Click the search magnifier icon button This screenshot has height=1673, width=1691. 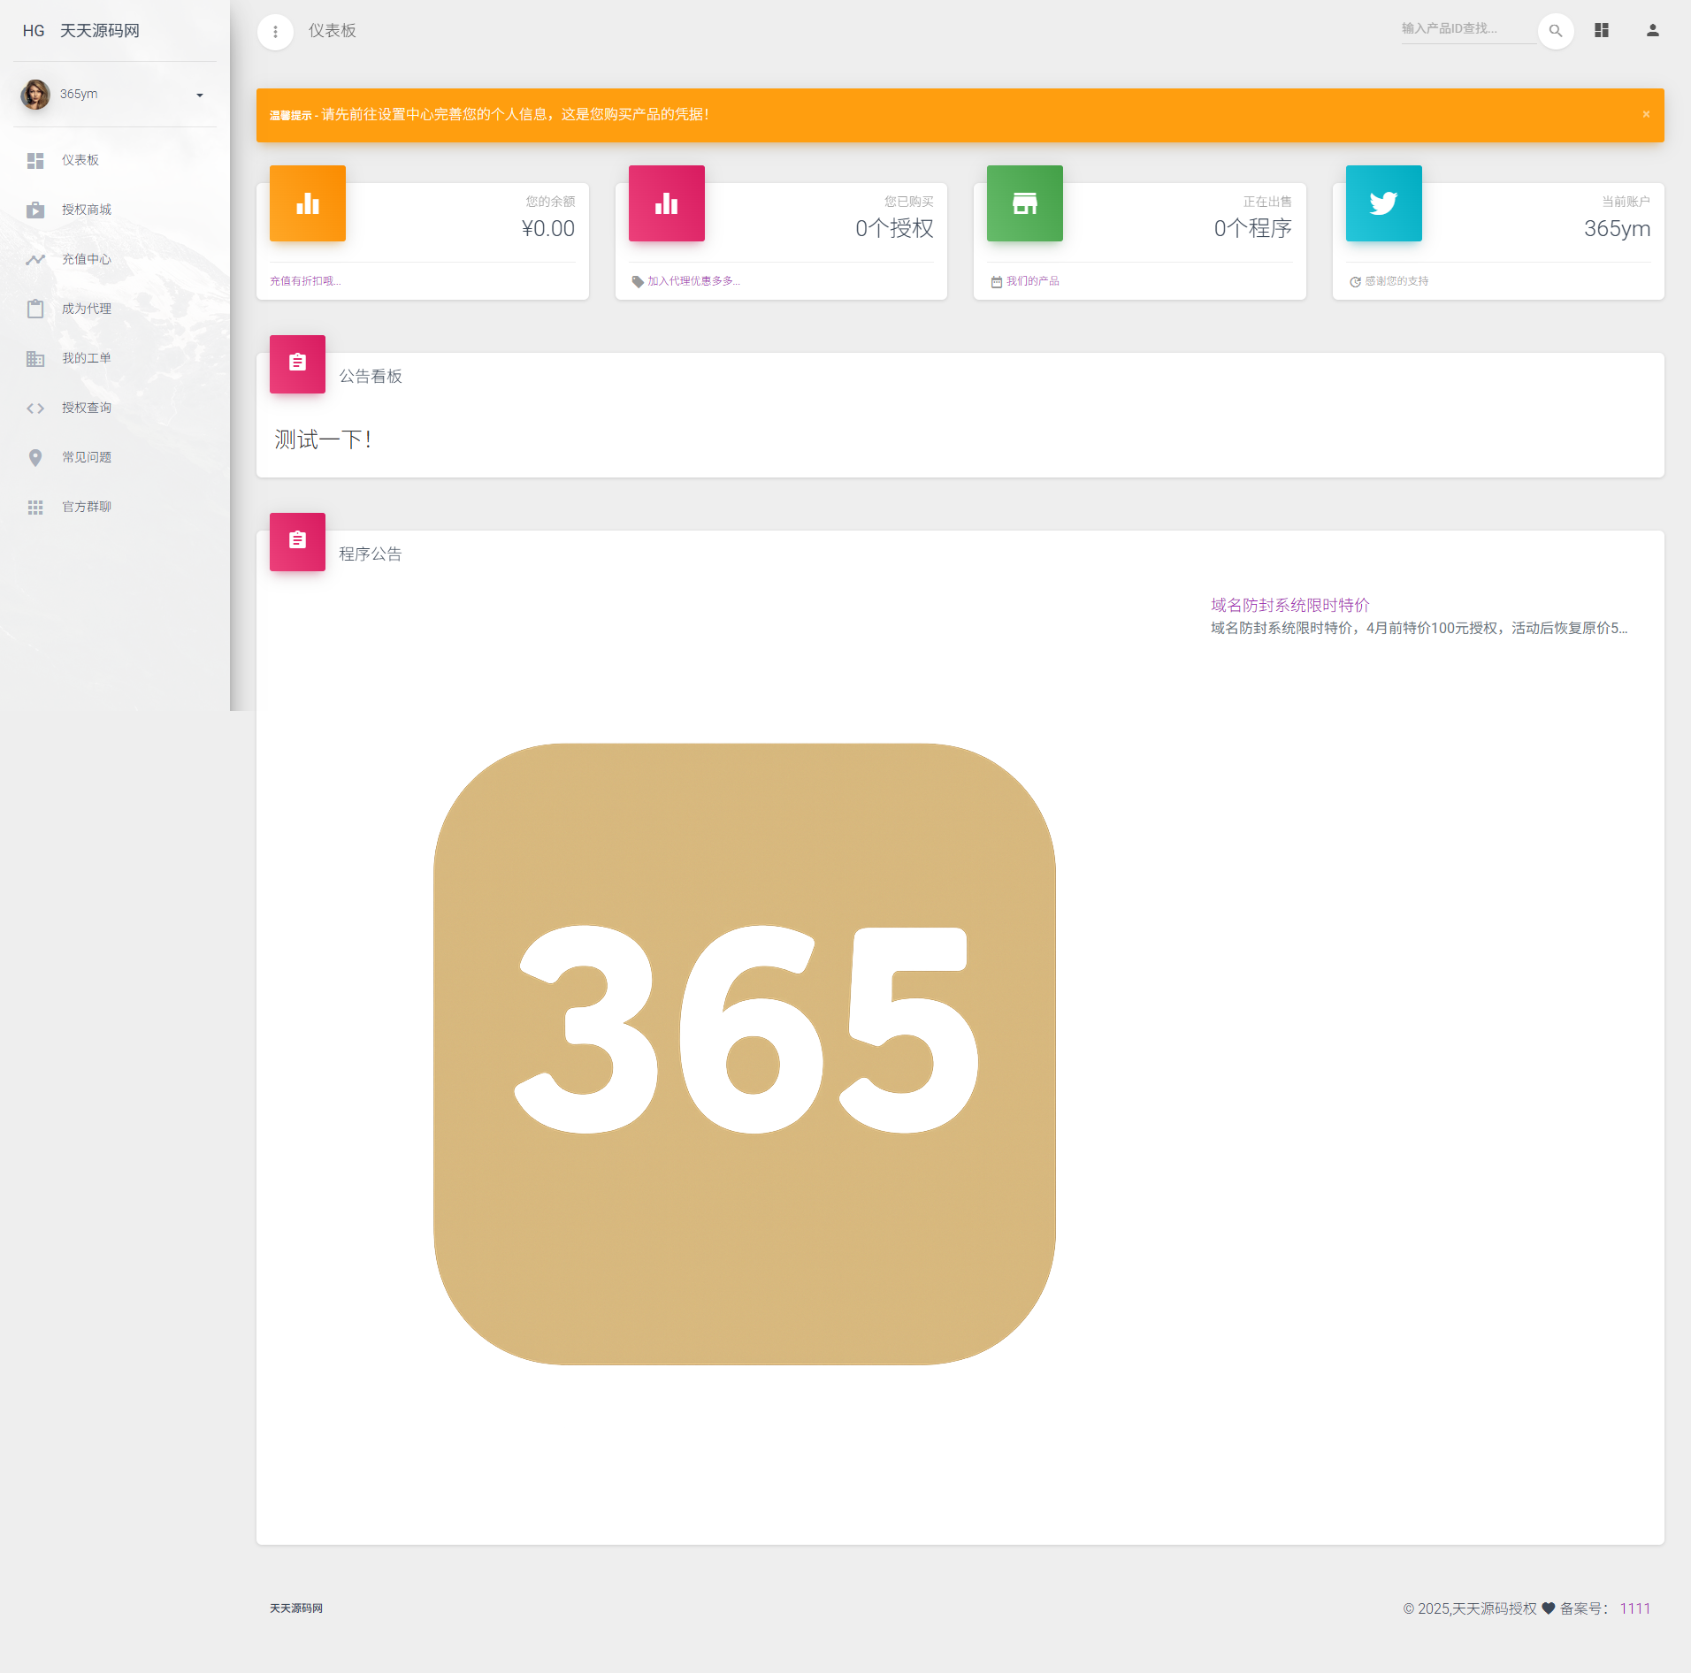tap(1555, 31)
